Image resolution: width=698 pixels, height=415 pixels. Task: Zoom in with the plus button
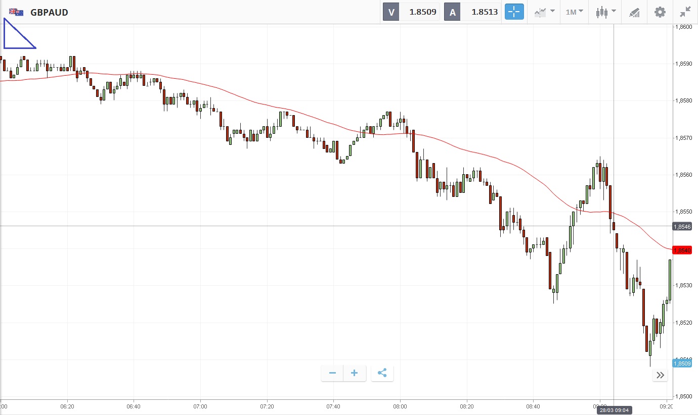click(355, 373)
